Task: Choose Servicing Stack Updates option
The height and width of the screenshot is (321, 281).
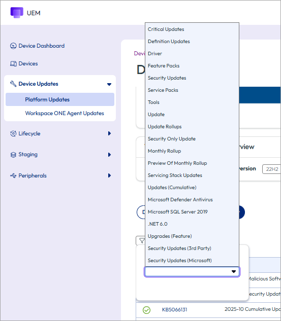Action: pyautogui.click(x=192, y=175)
